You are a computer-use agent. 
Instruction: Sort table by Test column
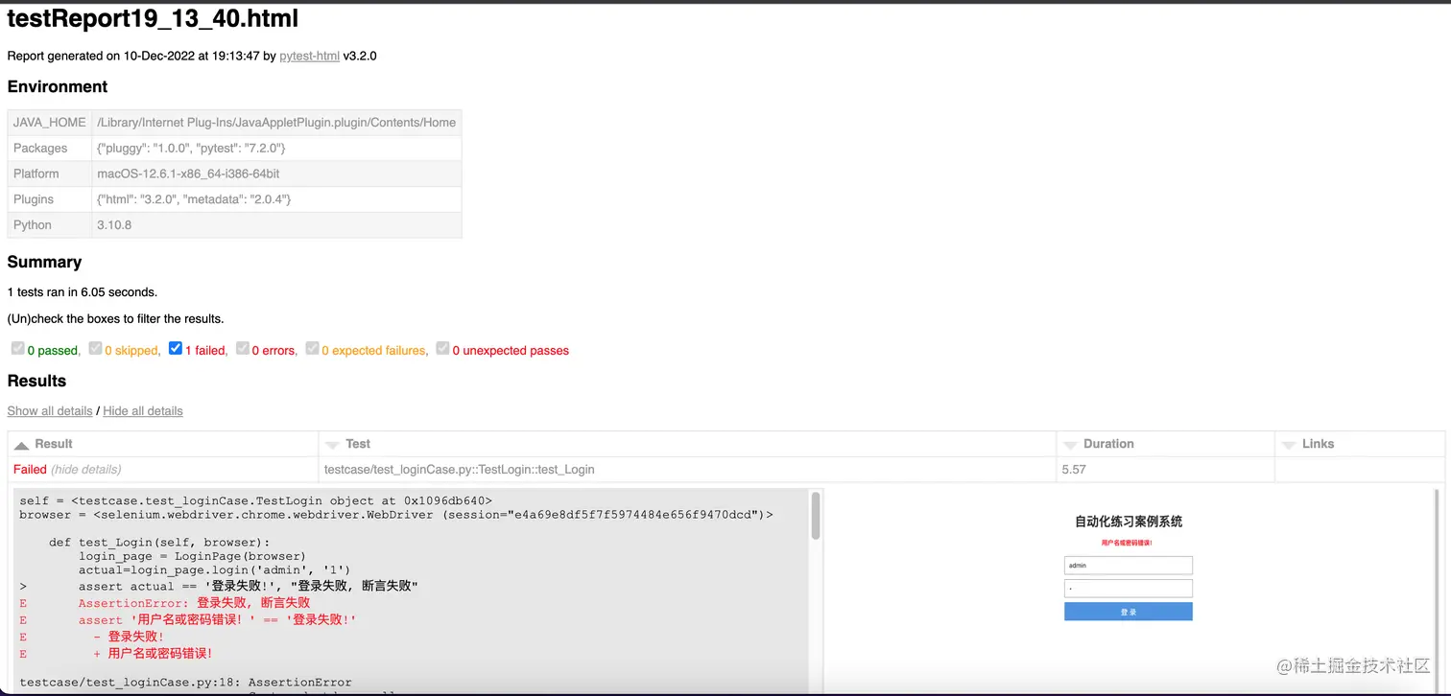point(687,444)
